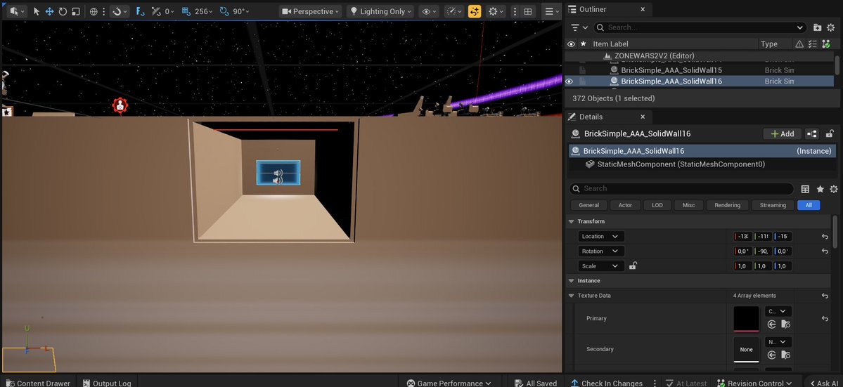Toggle the highlighted yellow sparkle button

click(x=474, y=11)
